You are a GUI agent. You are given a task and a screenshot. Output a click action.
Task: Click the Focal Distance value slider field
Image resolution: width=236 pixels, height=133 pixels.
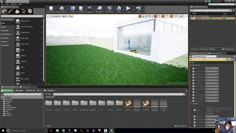(212, 74)
